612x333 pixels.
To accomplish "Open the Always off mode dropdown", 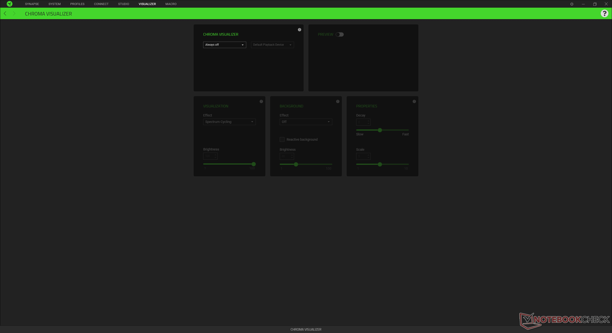I will point(224,45).
